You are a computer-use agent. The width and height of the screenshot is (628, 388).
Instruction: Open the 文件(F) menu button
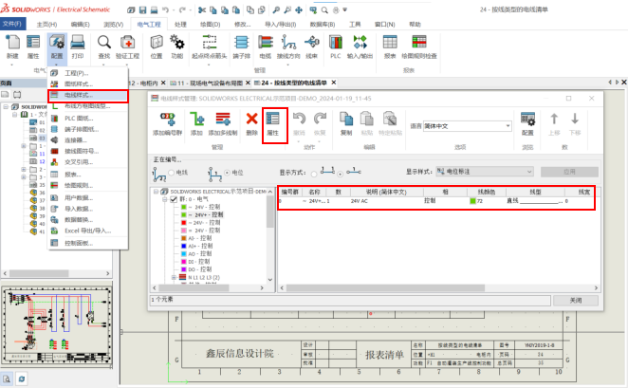click(x=12, y=24)
